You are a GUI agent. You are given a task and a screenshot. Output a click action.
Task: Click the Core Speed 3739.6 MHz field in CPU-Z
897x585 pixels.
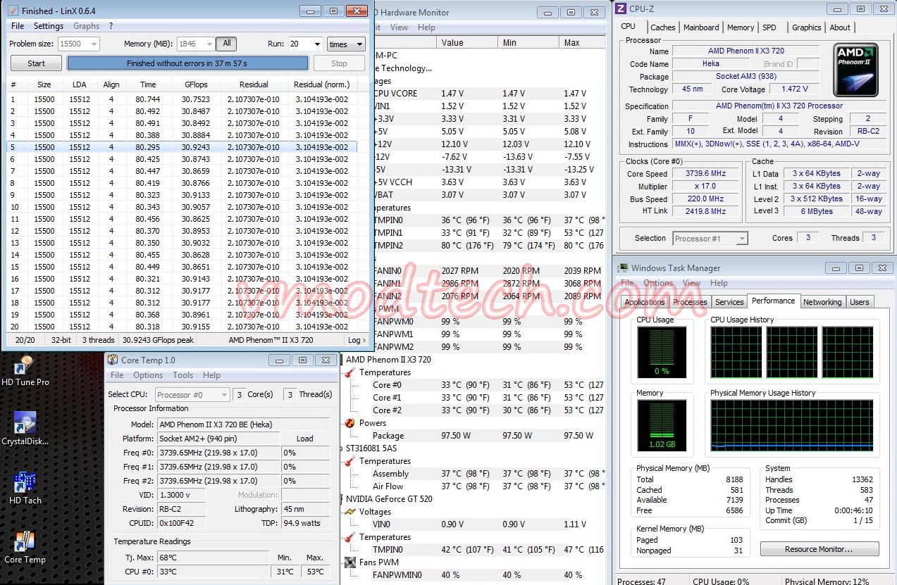pyautogui.click(x=705, y=174)
